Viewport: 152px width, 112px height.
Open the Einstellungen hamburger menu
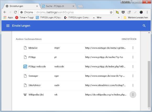[8, 26]
